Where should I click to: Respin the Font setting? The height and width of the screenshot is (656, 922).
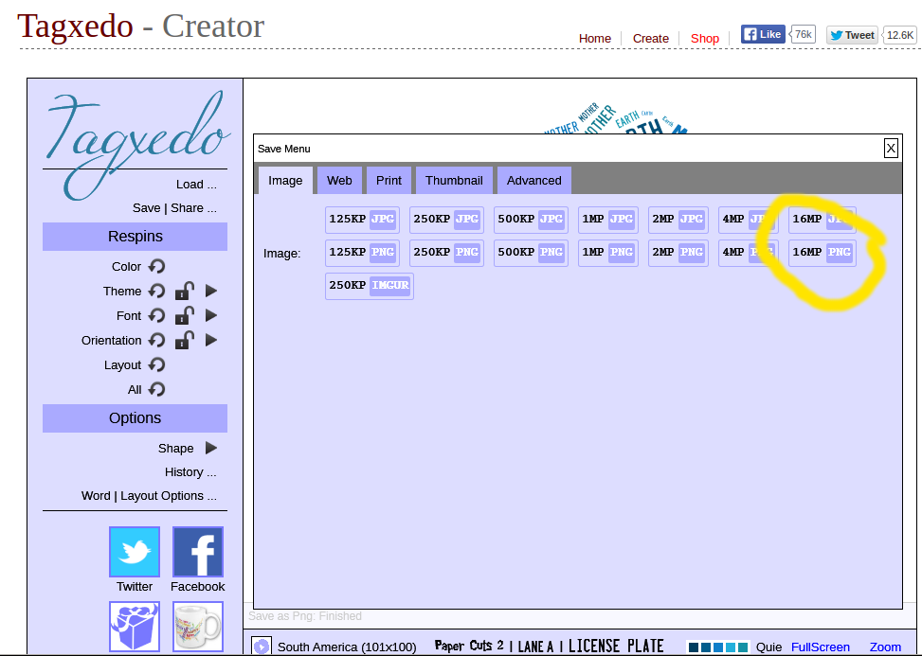[156, 315]
